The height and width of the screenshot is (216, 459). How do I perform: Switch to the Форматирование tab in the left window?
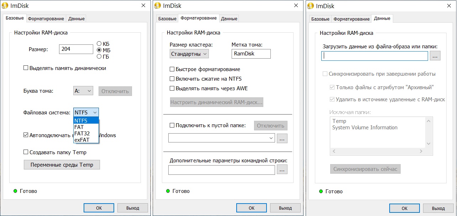coord(46,18)
